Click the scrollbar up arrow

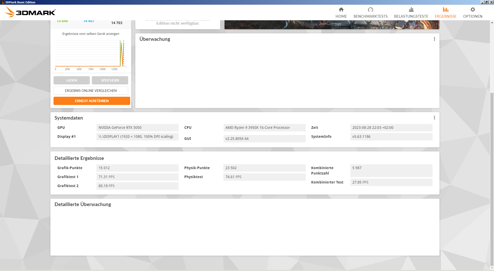click(492, 23)
